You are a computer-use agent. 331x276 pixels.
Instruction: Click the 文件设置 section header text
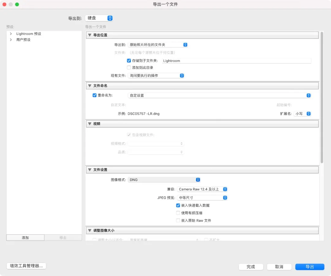click(100, 170)
